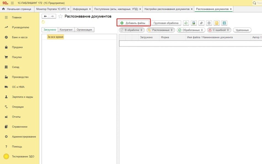This screenshot has width=262, height=164.
Task: Click the blue information icon
Action: click(x=224, y=23)
